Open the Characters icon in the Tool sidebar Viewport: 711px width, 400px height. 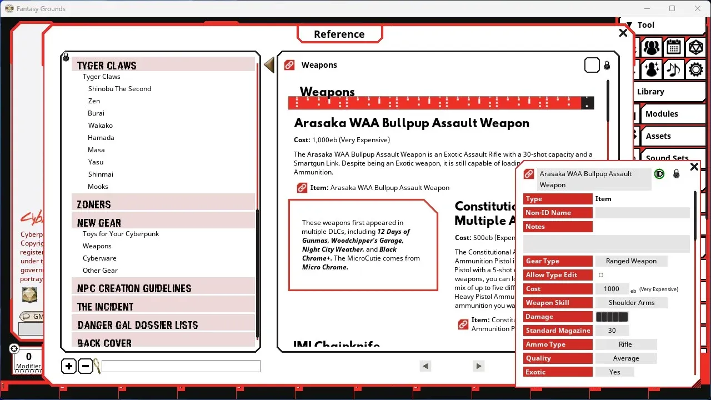click(x=652, y=47)
